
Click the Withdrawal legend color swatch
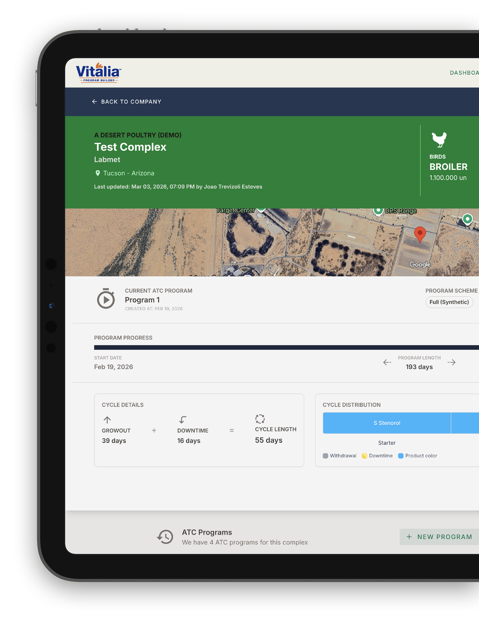[325, 456]
